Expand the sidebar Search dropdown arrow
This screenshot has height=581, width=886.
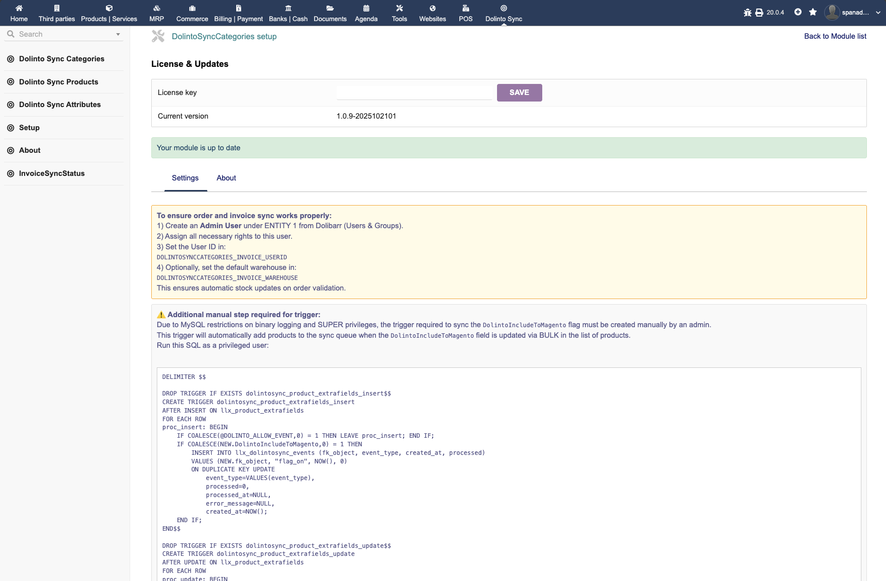pyautogui.click(x=118, y=34)
